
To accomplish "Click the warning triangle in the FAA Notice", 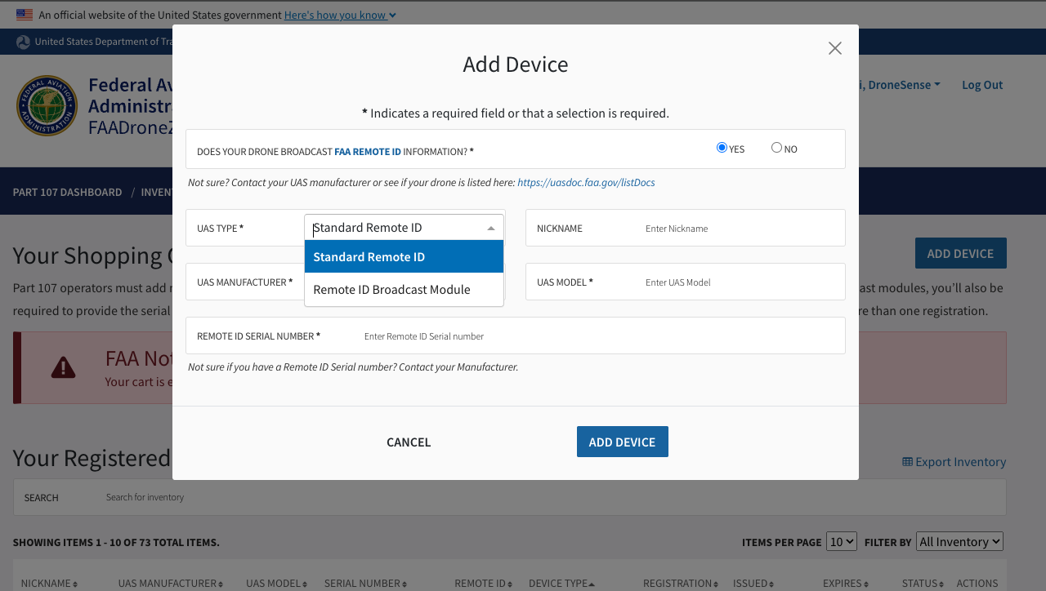I will click(63, 367).
